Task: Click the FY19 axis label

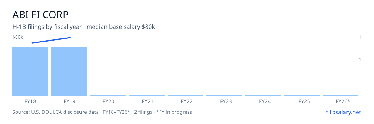Action: [69, 101]
